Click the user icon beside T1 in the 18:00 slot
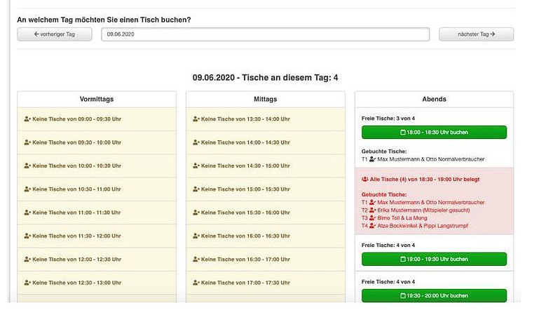The width and height of the screenshot is (539, 310). coord(374,159)
